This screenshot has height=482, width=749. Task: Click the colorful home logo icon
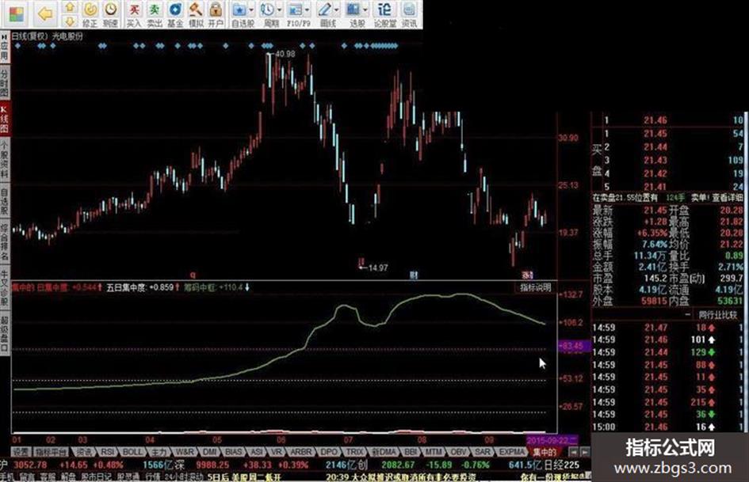pyautogui.click(x=16, y=13)
